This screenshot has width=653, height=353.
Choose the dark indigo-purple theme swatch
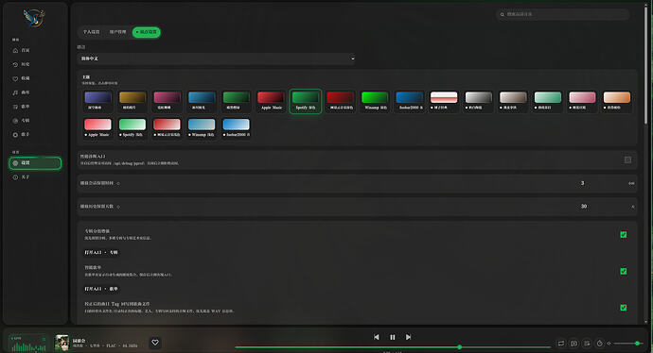click(97, 101)
